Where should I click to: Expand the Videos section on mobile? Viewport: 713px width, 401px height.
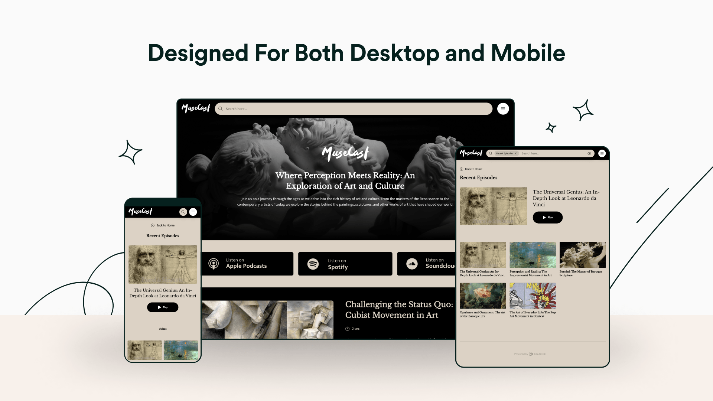163,329
